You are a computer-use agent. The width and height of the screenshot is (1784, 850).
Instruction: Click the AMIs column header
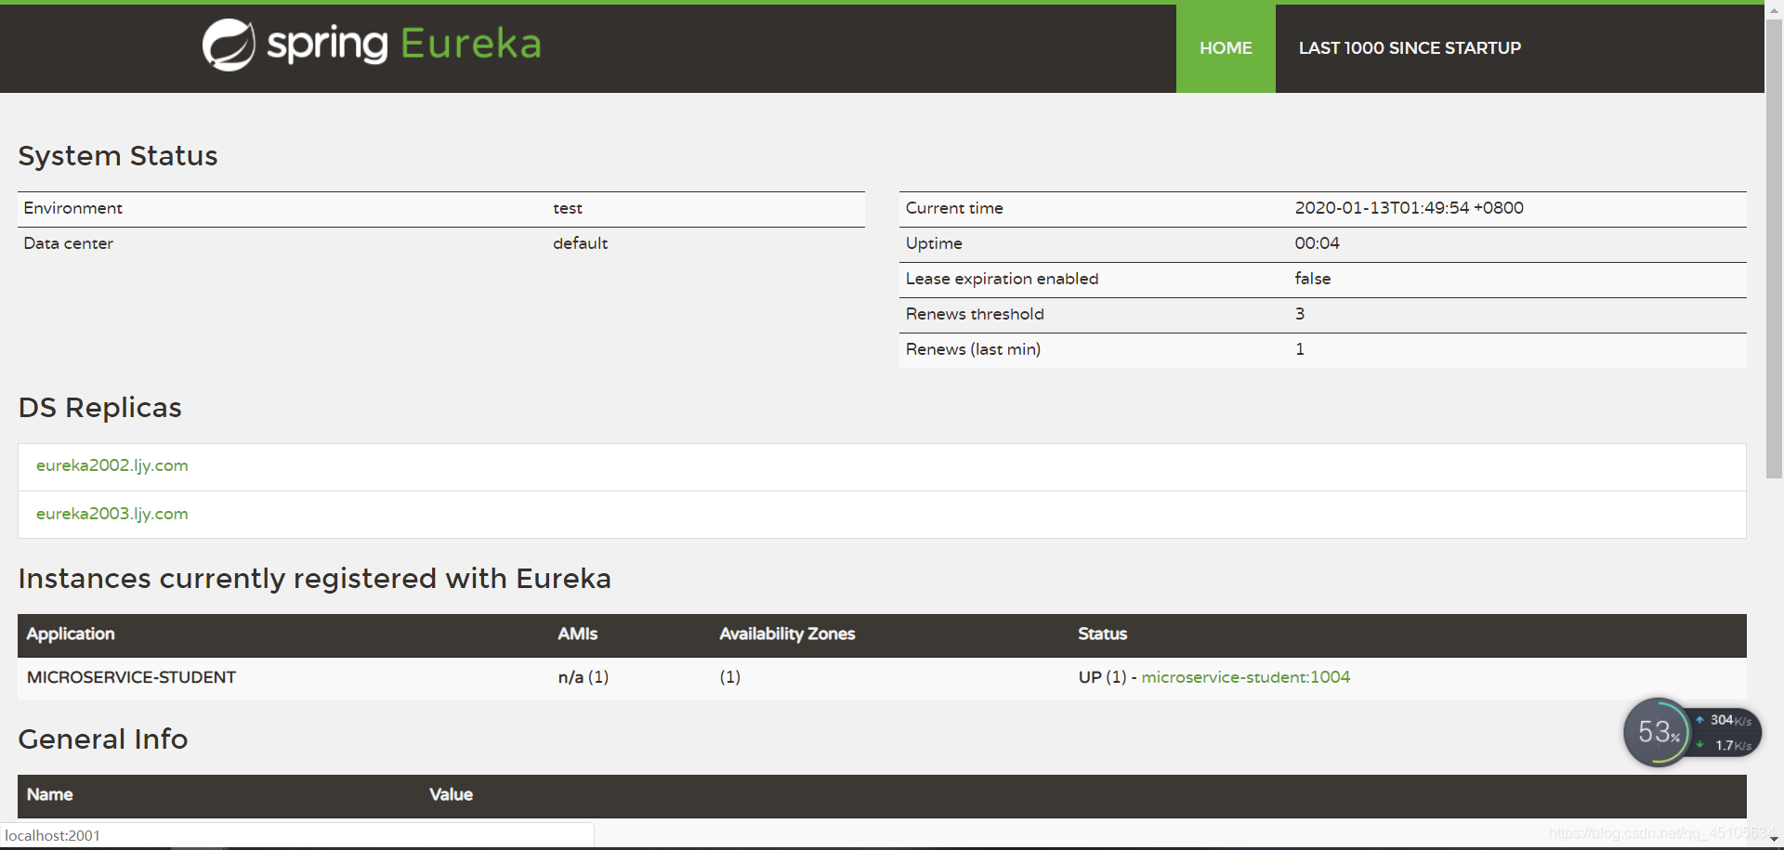point(577,634)
